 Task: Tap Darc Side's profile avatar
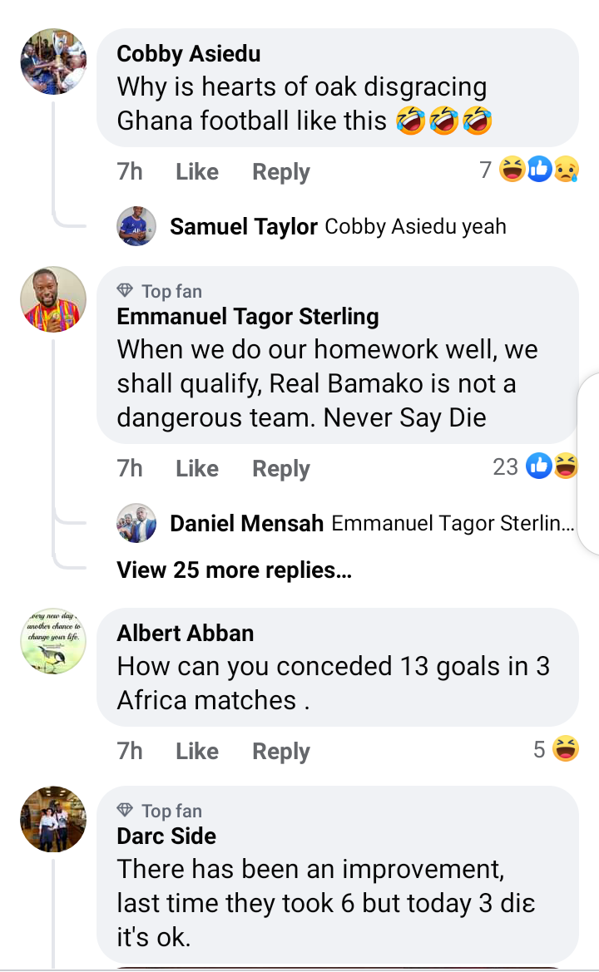[53, 819]
